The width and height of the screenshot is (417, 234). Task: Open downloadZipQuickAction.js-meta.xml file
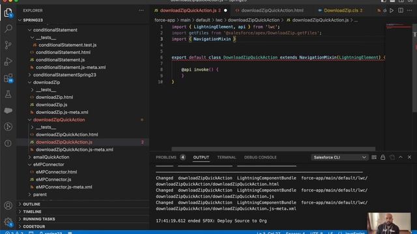(74, 149)
